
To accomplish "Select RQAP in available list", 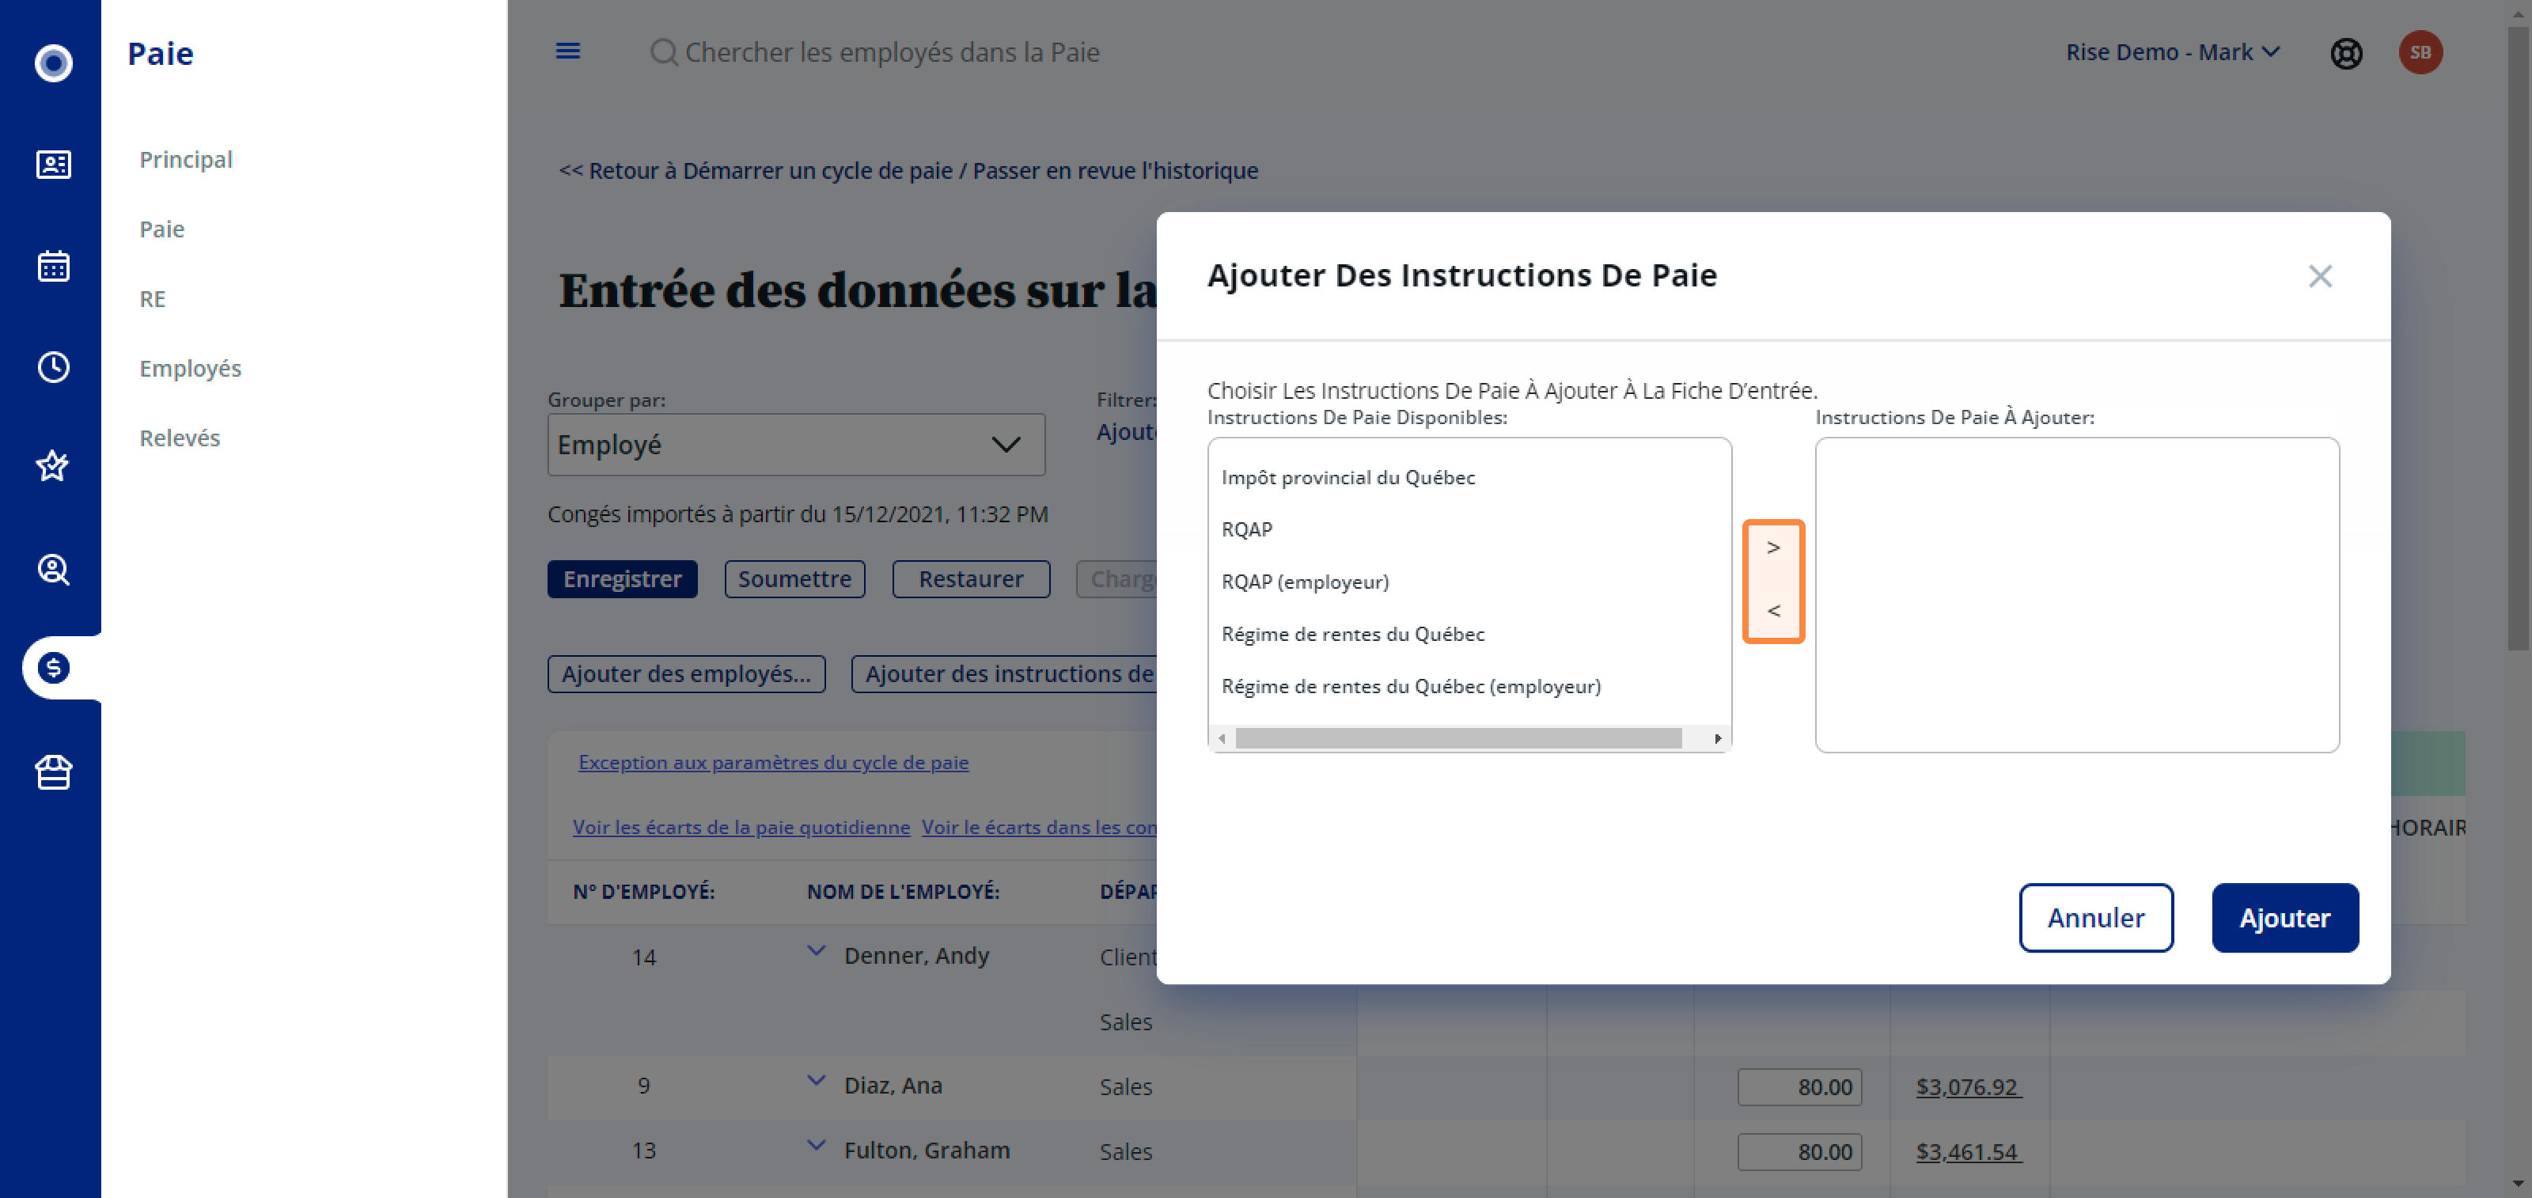I will (x=1246, y=529).
